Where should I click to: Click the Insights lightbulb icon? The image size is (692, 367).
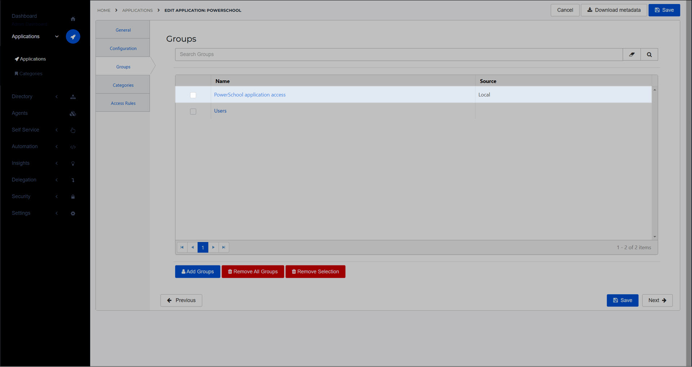[73, 164]
